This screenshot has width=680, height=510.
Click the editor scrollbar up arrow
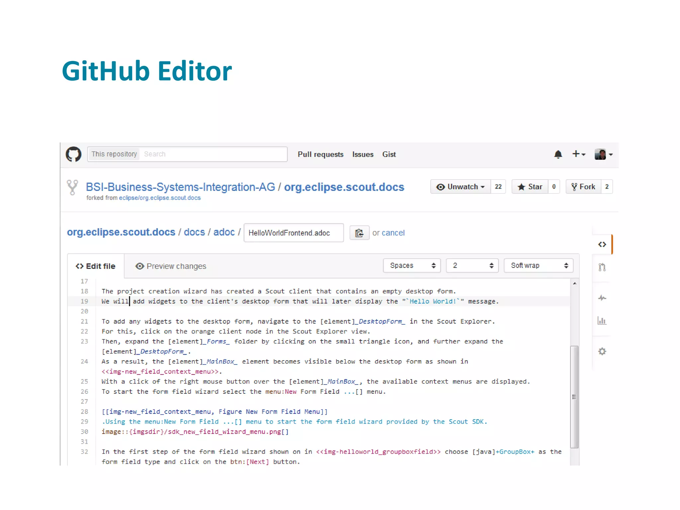pos(574,284)
